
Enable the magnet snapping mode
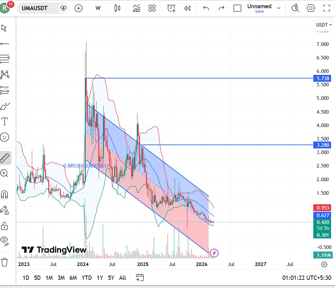pyautogui.click(x=5, y=194)
